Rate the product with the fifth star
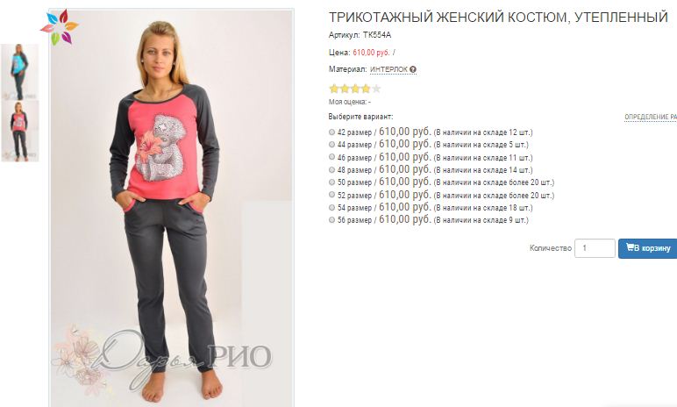This screenshot has height=407, width=677. (x=376, y=89)
